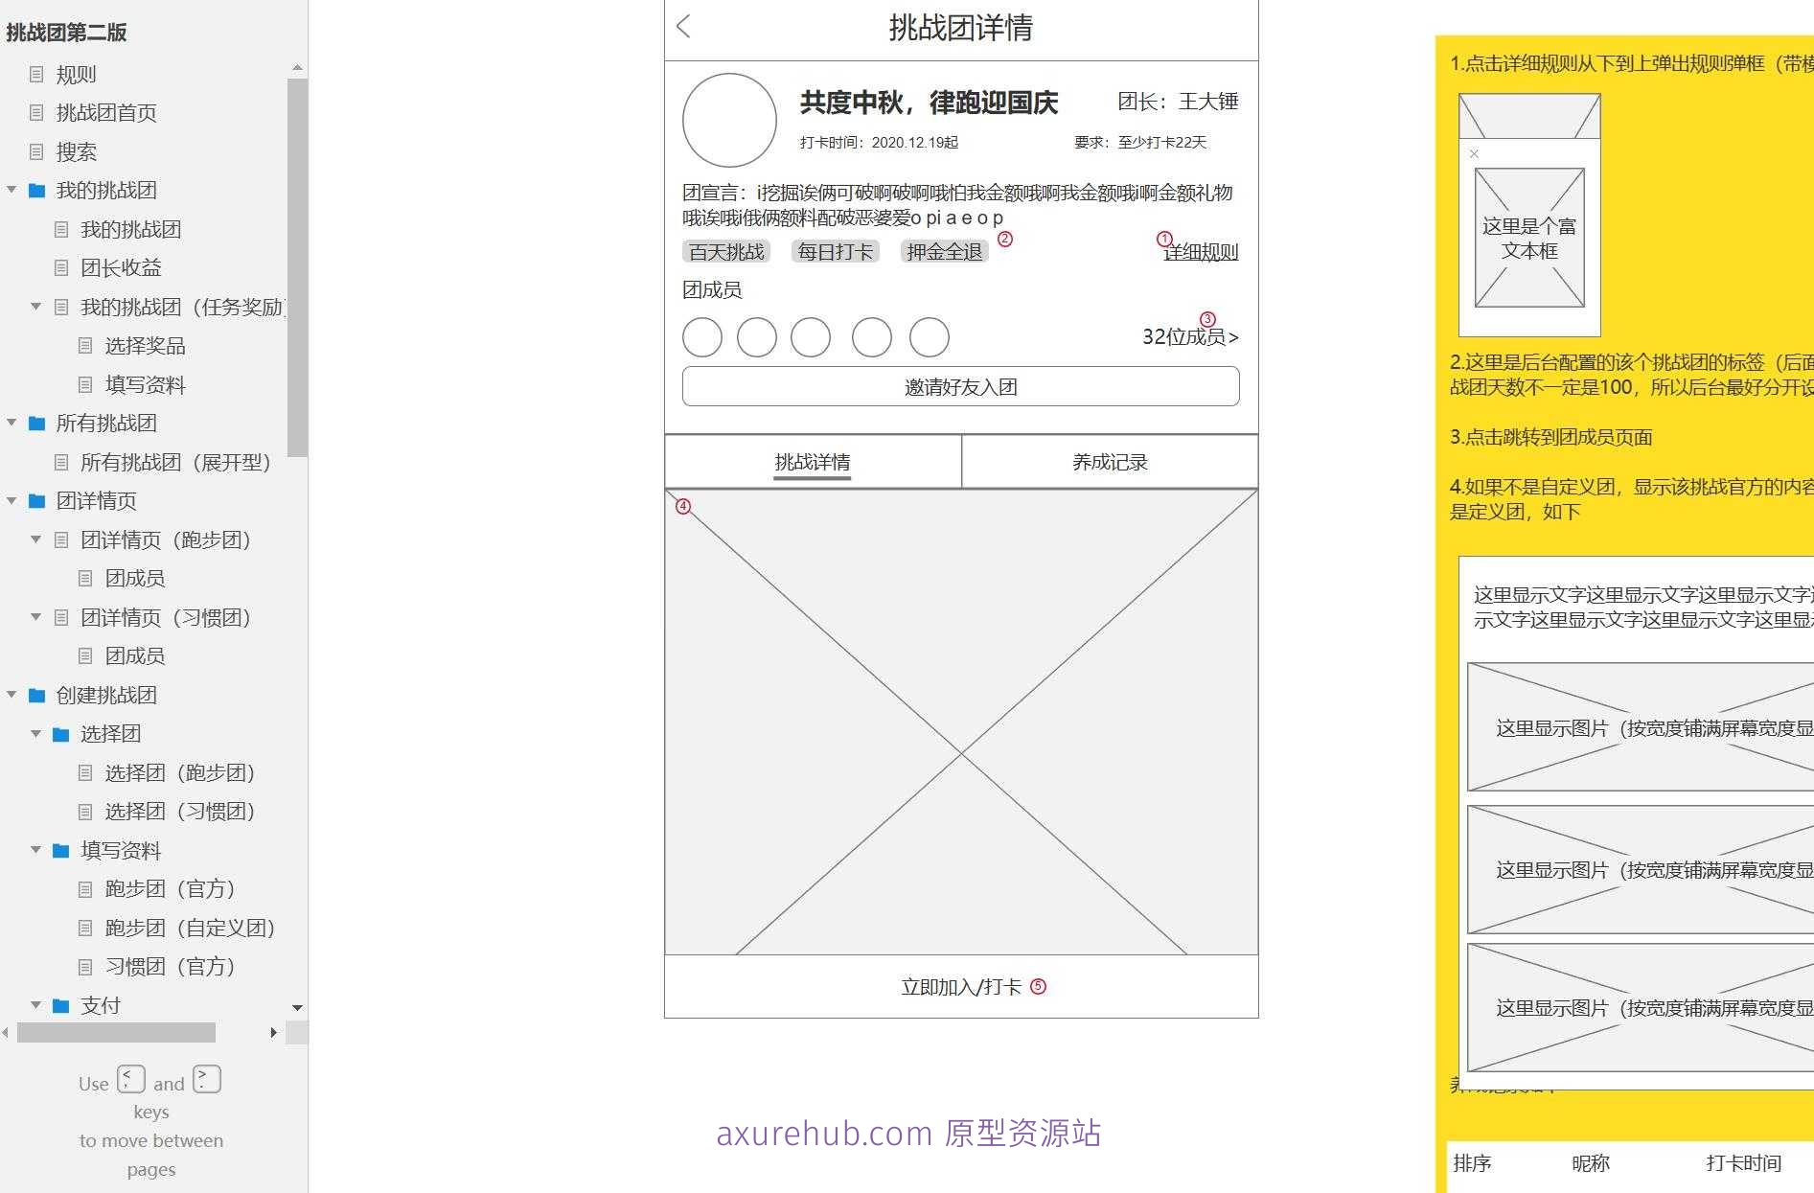Click the page icon beside 规则

(x=36, y=74)
